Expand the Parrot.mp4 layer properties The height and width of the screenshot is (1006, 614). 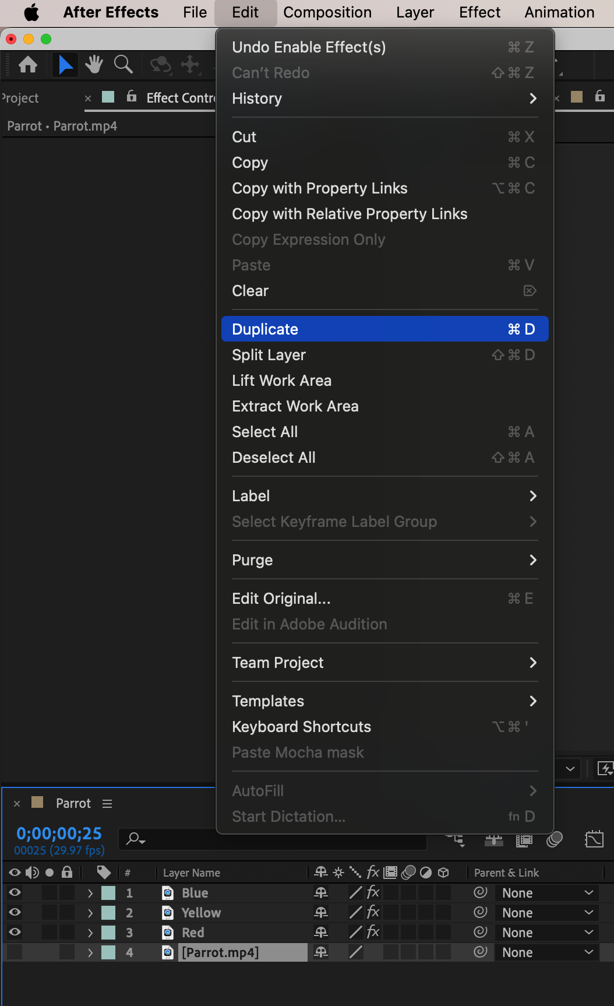(x=90, y=952)
